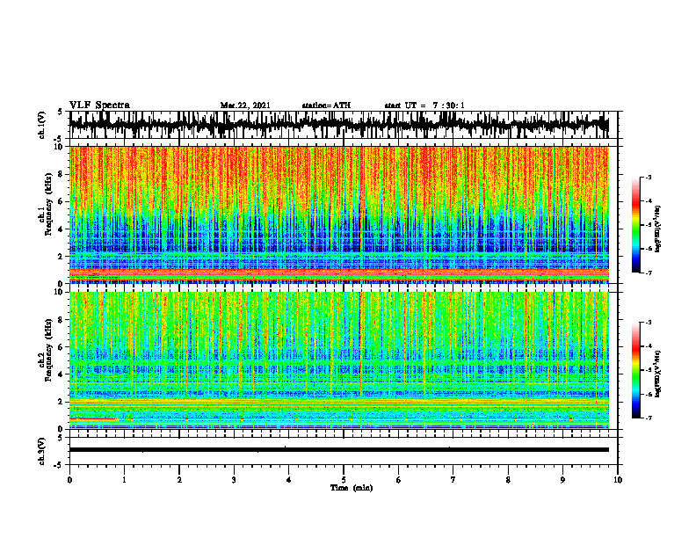Click the 2 kHz tick on ch.2 frequency axis
Image resolution: width=696 pixels, height=538 pixels.
[x=61, y=402]
